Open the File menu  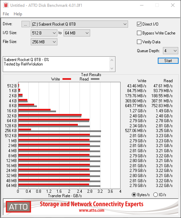point(6,14)
